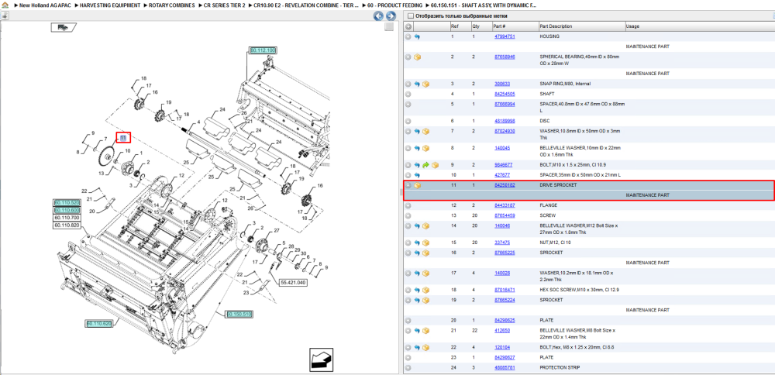
Task: Go to the home page icon
Action: coord(5,5)
